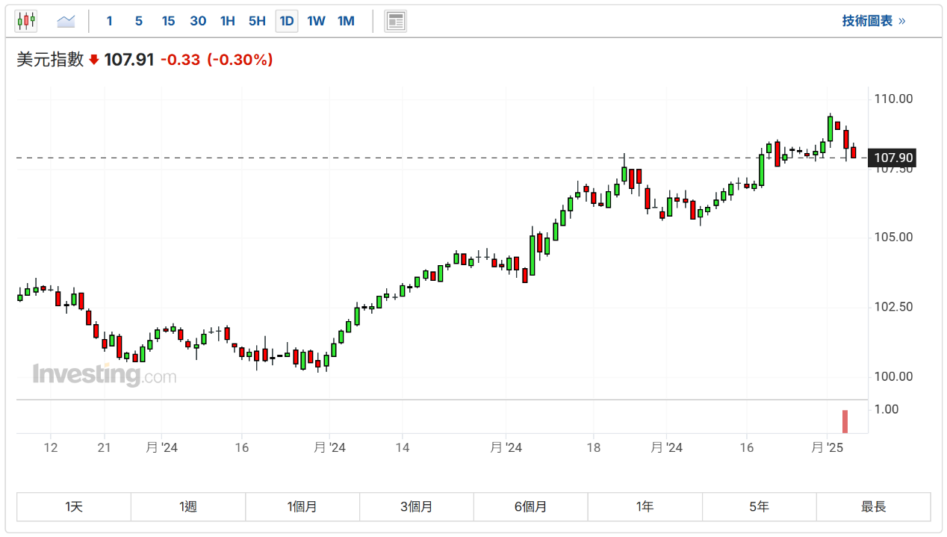This screenshot has height=537, width=947.
Task: Select the 1D daily interval
Action: coord(287,21)
